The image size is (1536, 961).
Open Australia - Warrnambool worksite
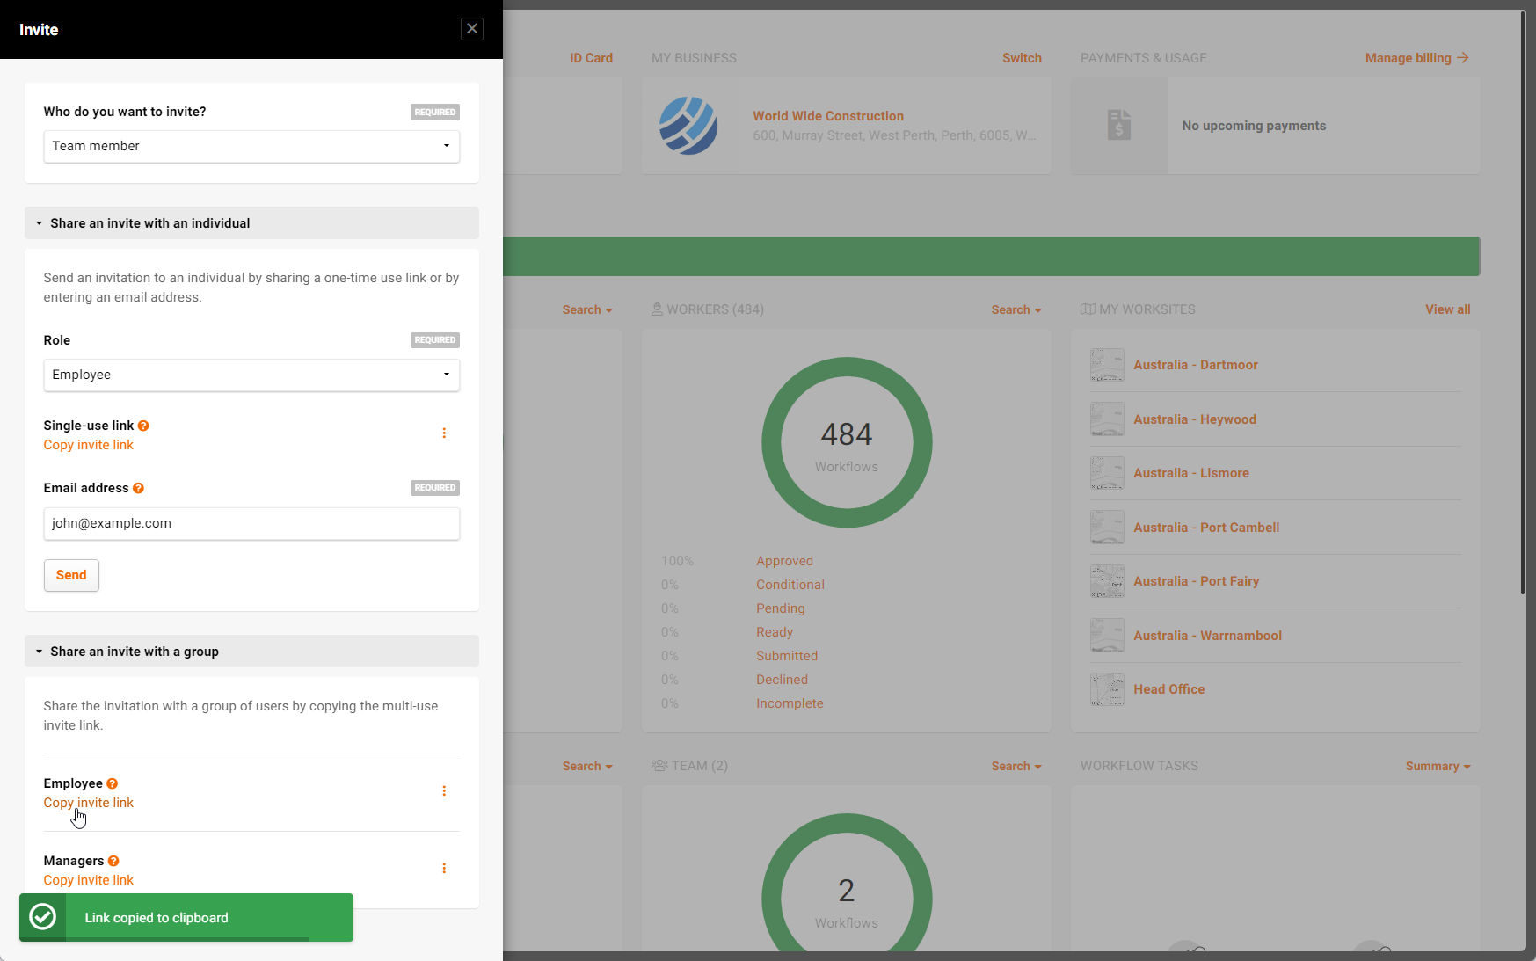[x=1207, y=636]
